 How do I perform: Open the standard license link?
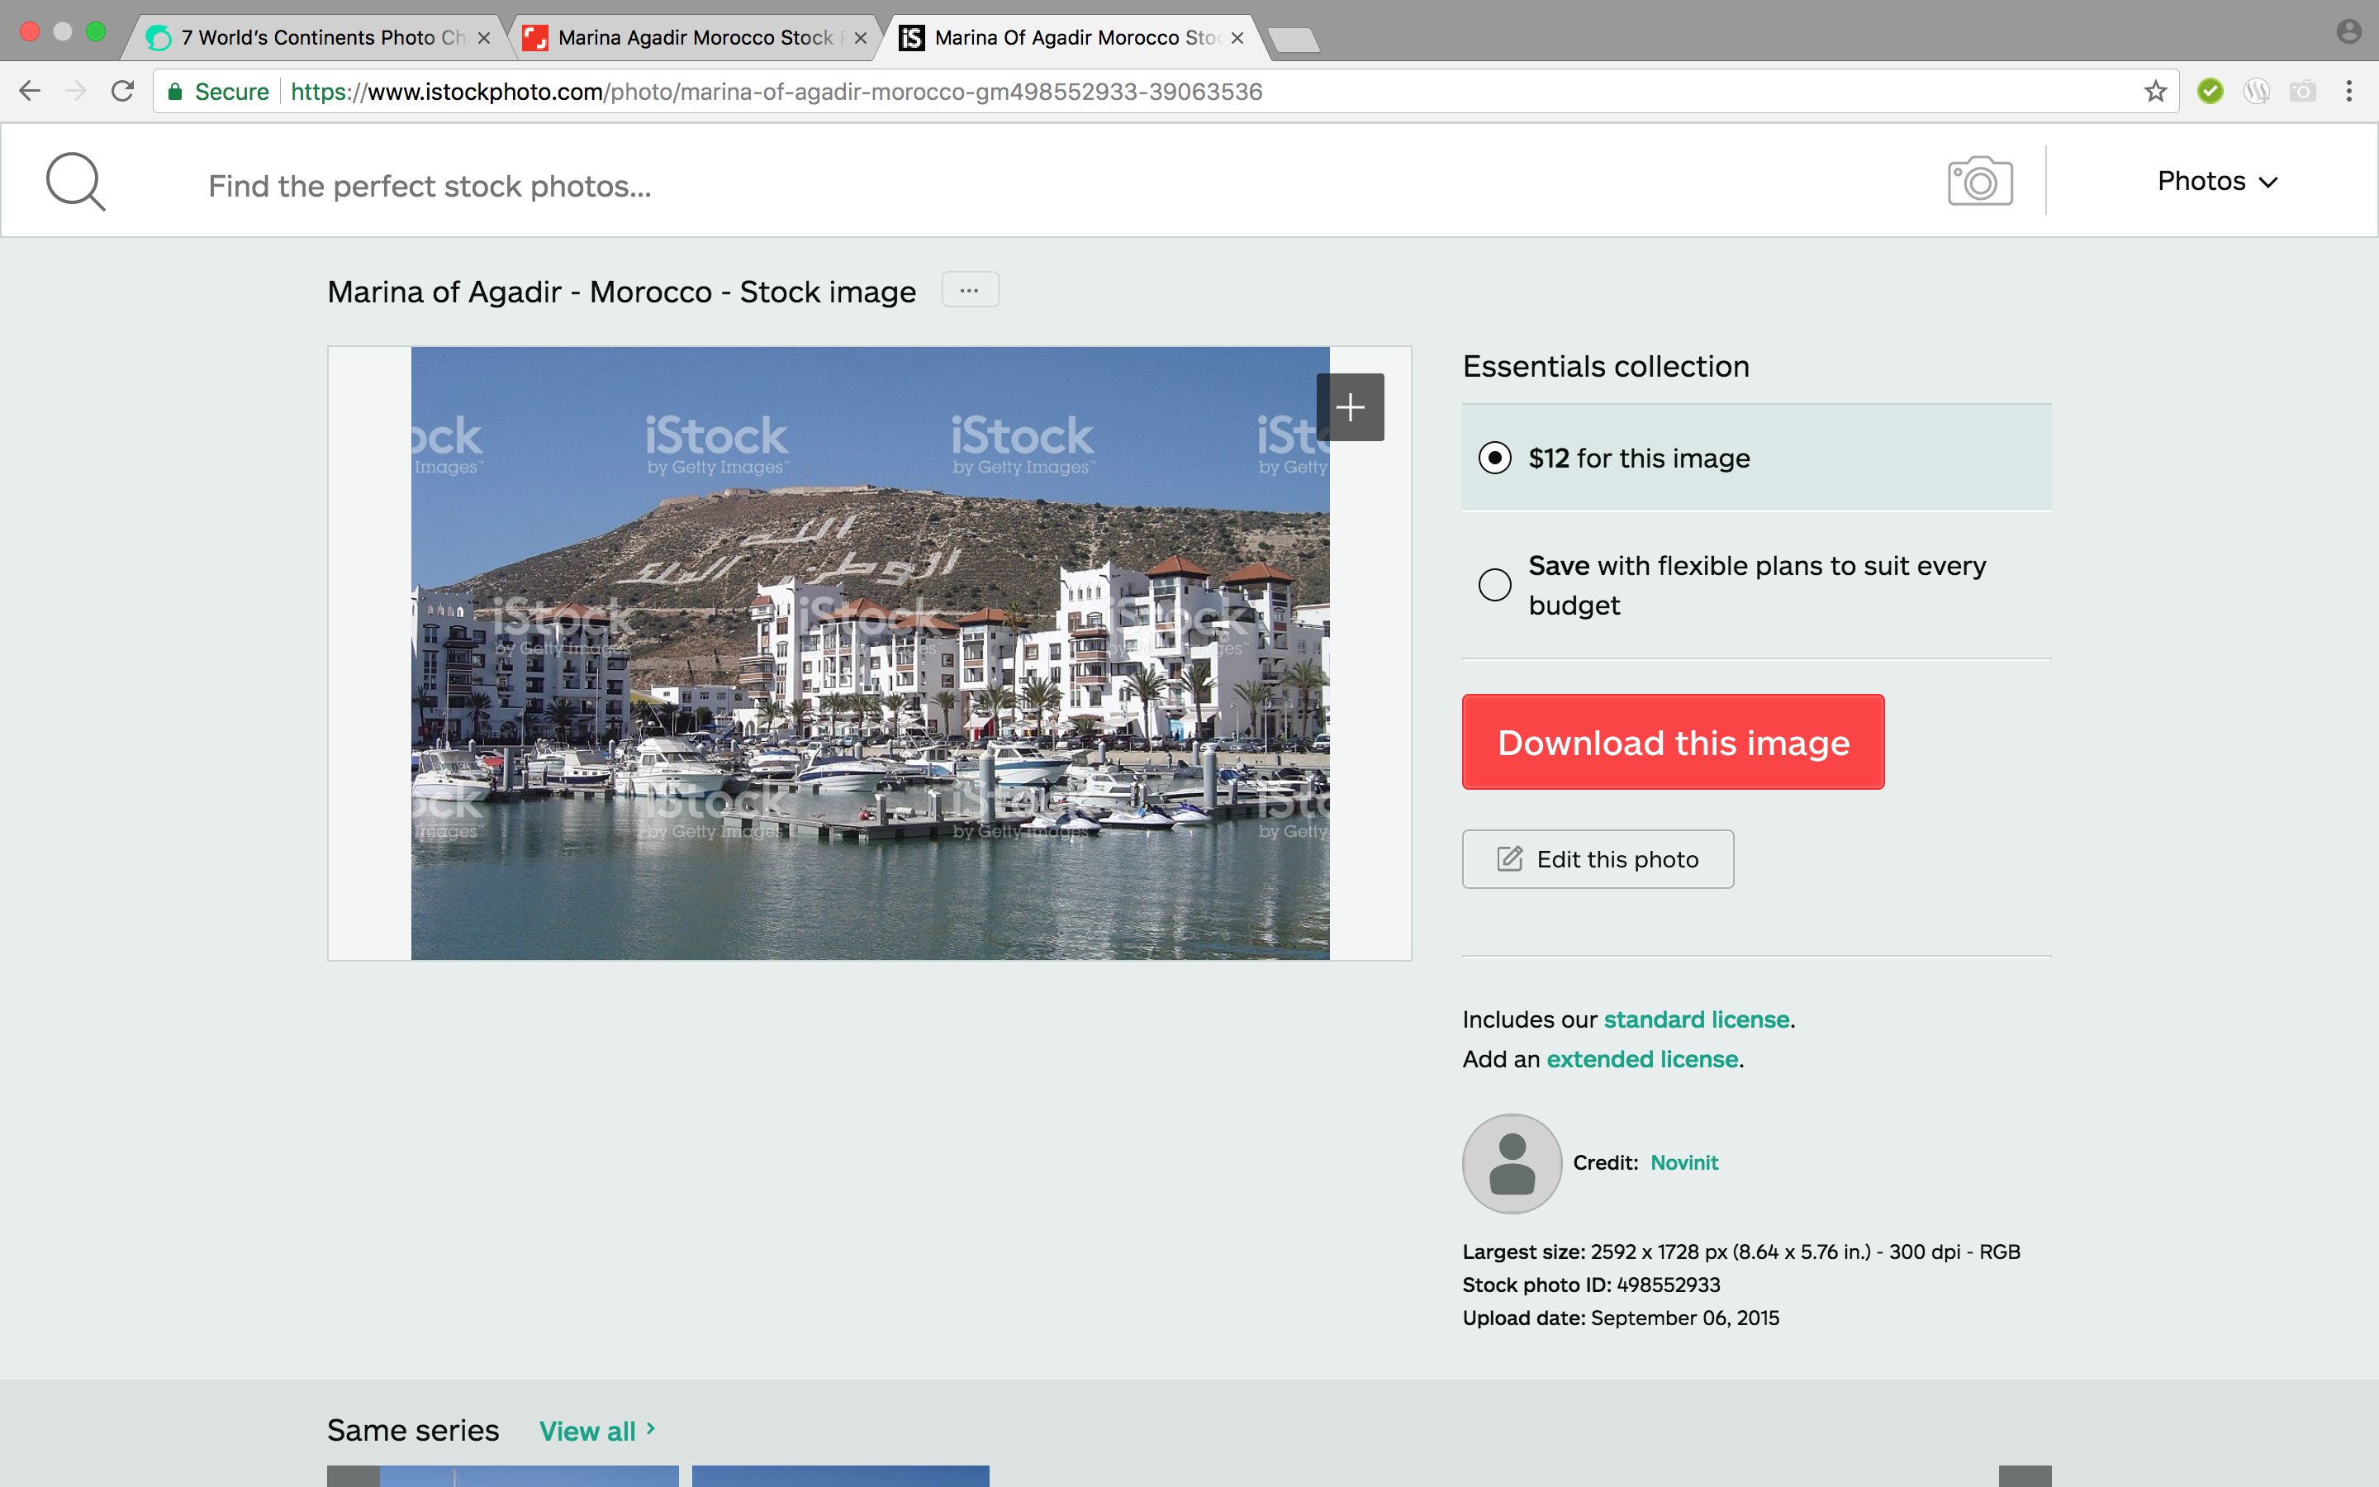point(1696,1020)
